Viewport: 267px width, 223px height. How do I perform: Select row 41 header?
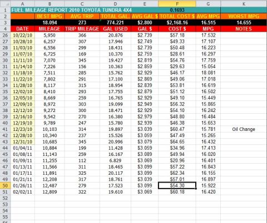pyautogui.click(x=5, y=129)
